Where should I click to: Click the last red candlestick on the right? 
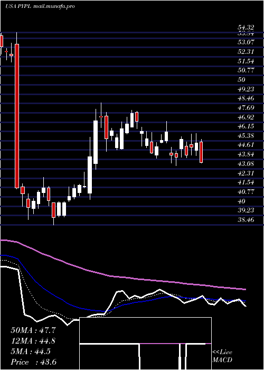pos(201,152)
